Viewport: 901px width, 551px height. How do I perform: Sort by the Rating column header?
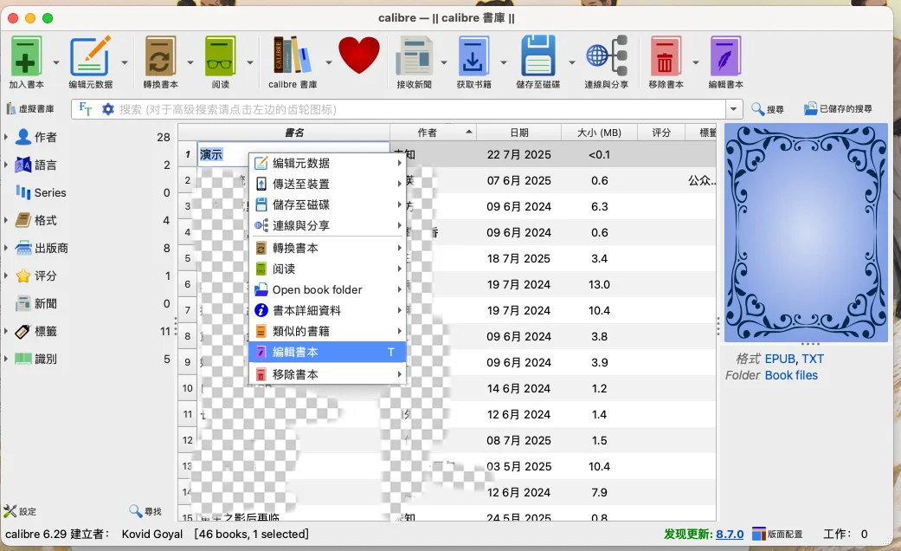click(661, 133)
